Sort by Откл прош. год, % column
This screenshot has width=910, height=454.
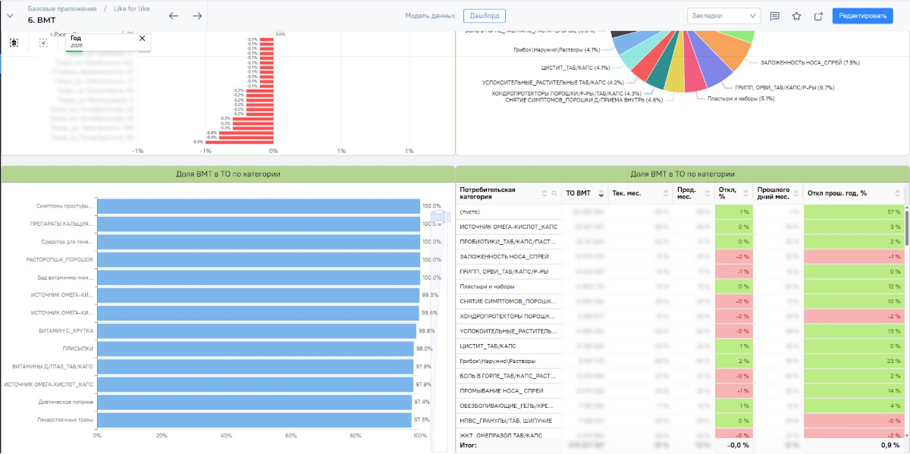click(x=897, y=193)
